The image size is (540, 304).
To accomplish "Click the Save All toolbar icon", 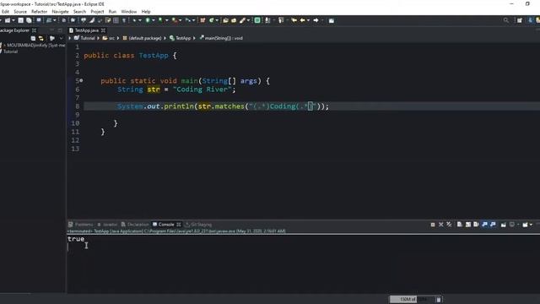I will (x=29, y=20).
